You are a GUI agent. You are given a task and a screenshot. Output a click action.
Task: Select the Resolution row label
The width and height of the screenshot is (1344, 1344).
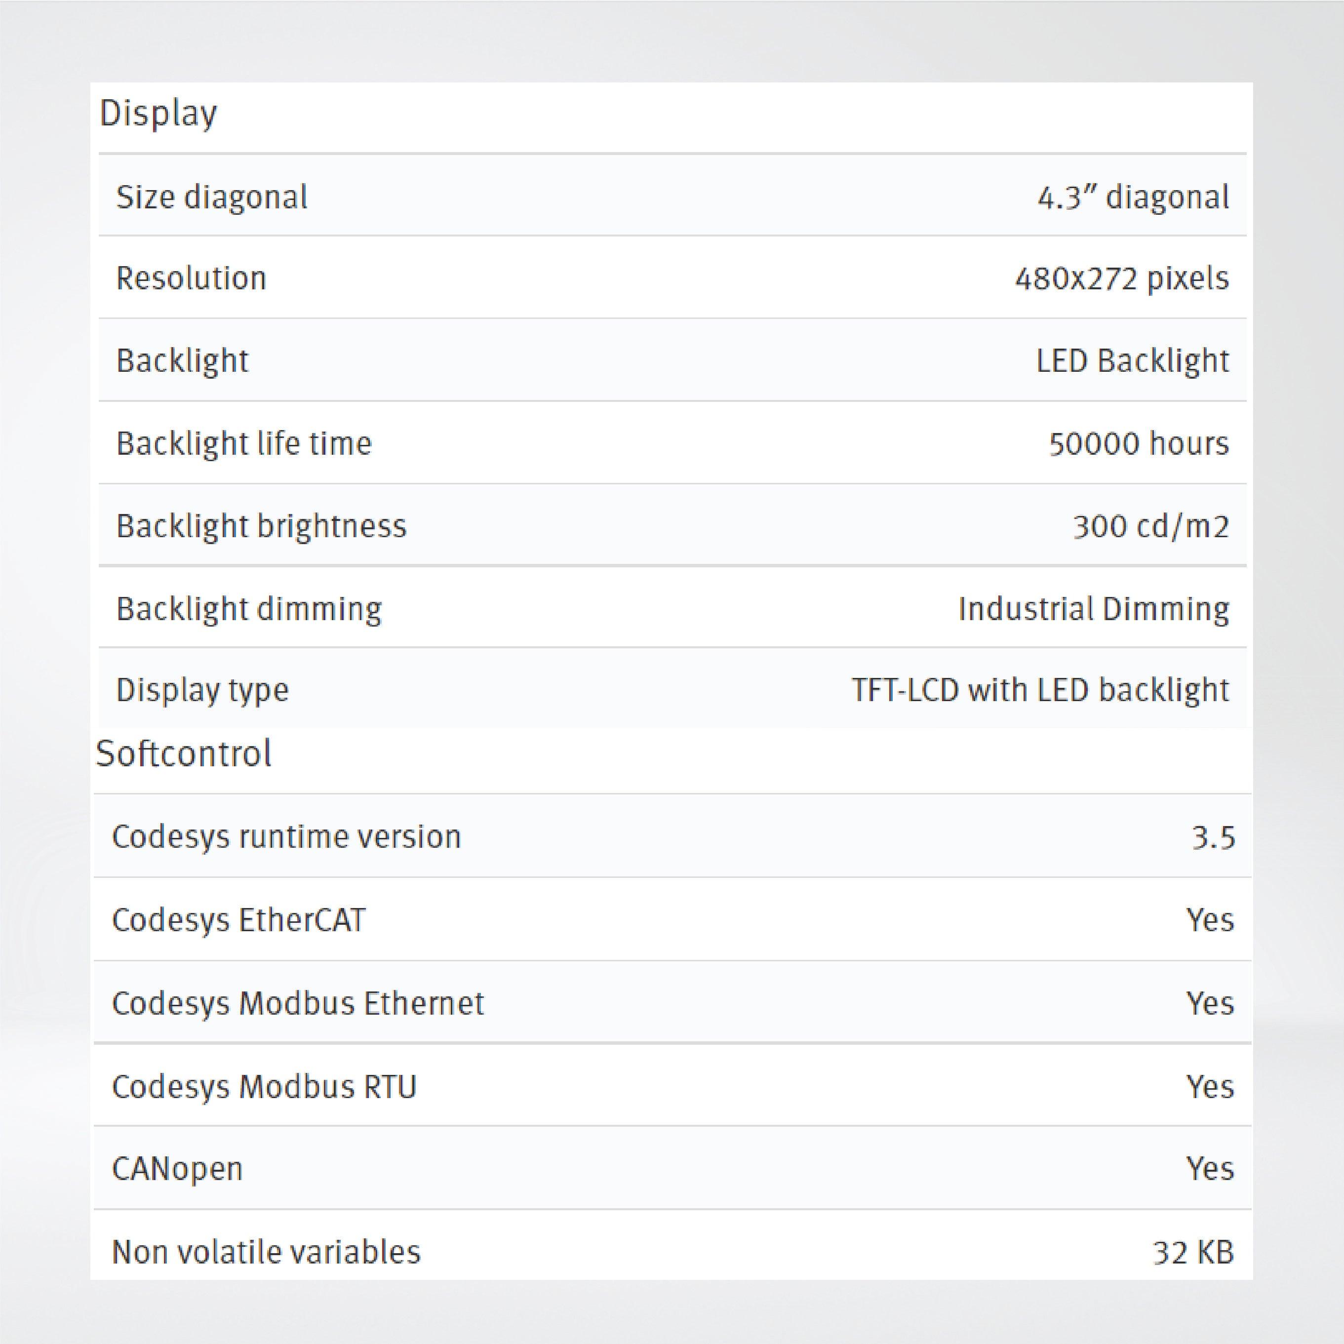click(x=191, y=278)
